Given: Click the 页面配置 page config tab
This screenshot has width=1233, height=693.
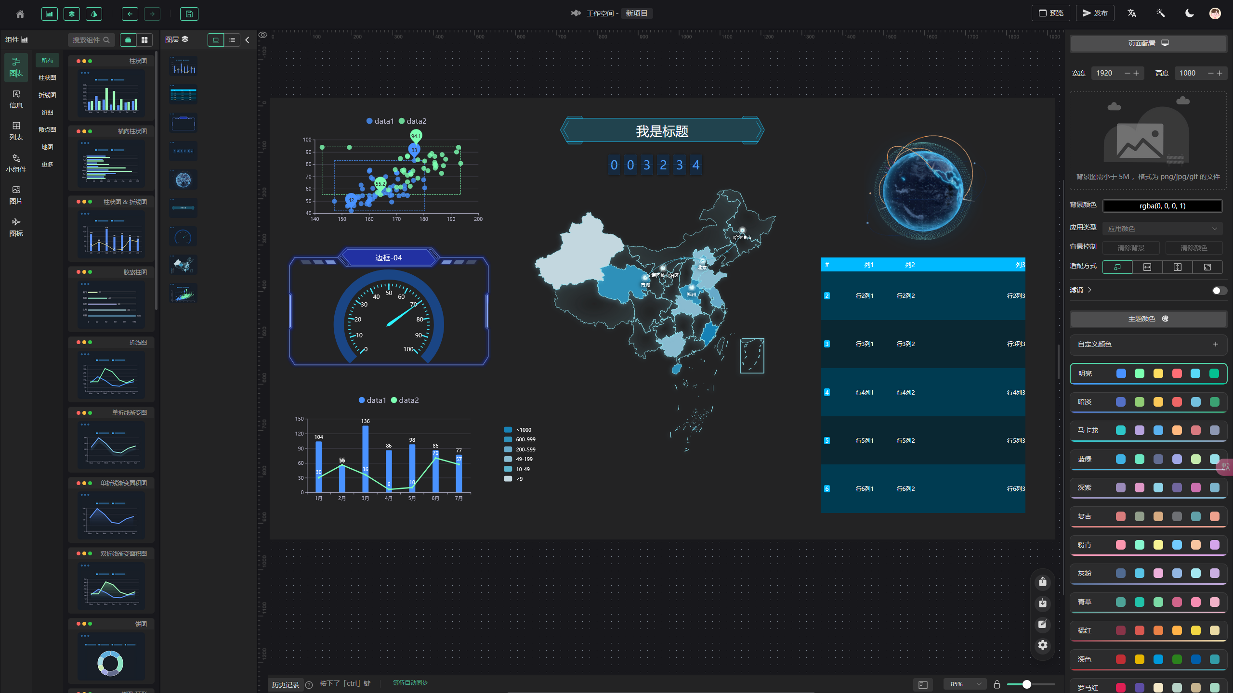Looking at the screenshot, I should (x=1148, y=43).
